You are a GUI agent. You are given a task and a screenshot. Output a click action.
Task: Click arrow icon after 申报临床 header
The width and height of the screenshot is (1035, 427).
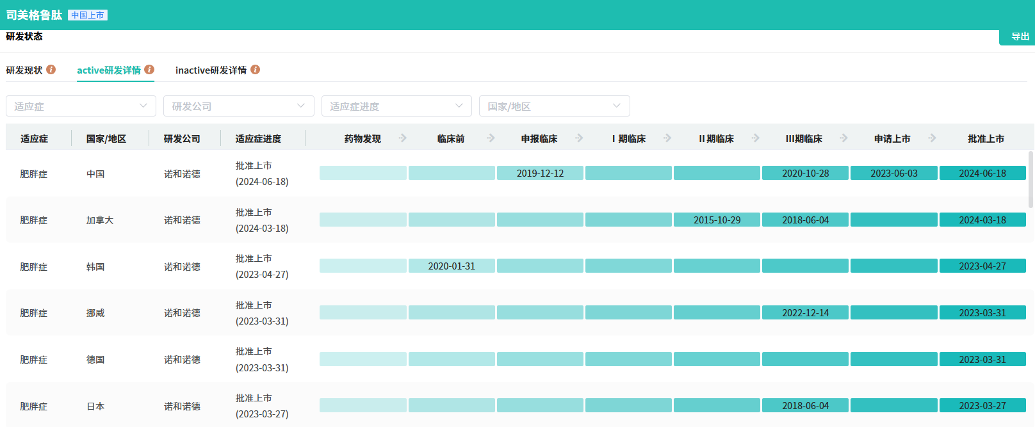(579, 138)
